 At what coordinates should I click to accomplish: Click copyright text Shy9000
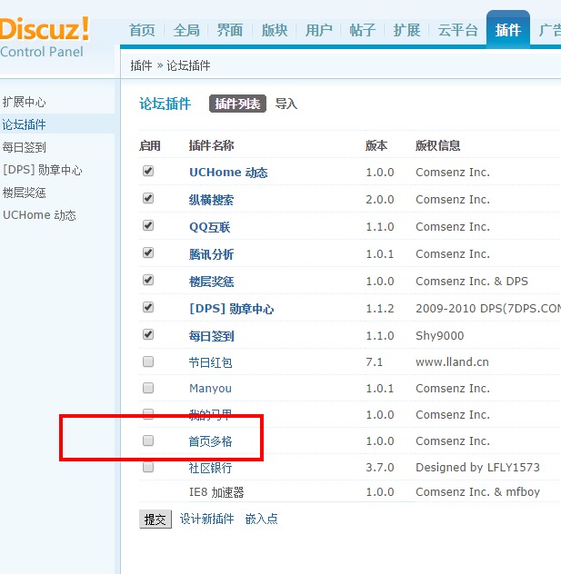click(x=440, y=336)
